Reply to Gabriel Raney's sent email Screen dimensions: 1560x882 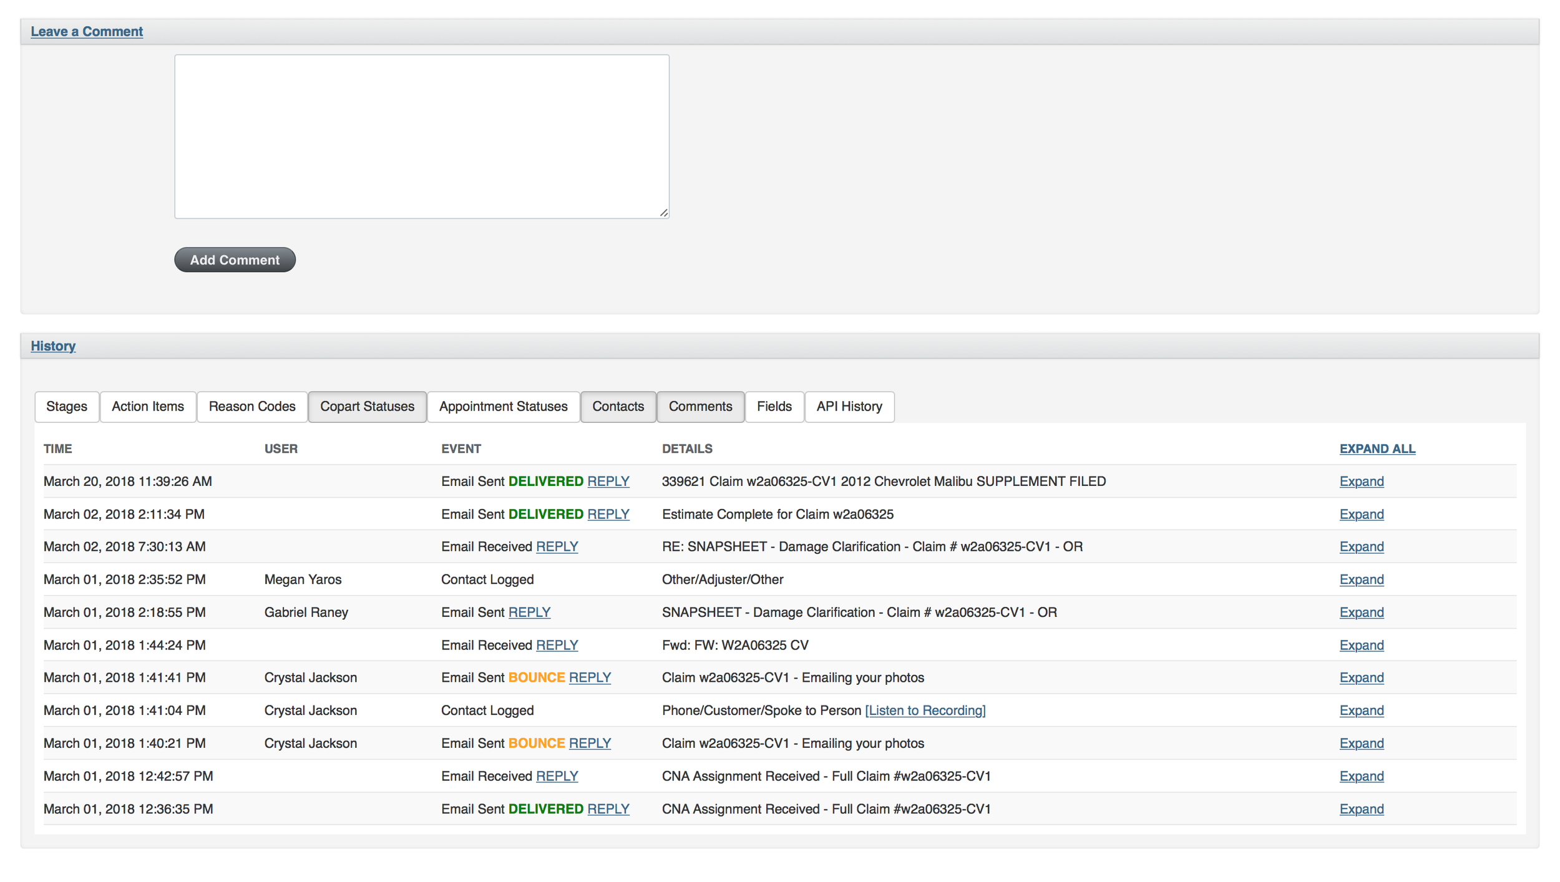529,613
